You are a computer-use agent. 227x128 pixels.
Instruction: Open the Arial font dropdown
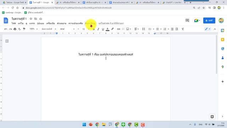click(67, 29)
